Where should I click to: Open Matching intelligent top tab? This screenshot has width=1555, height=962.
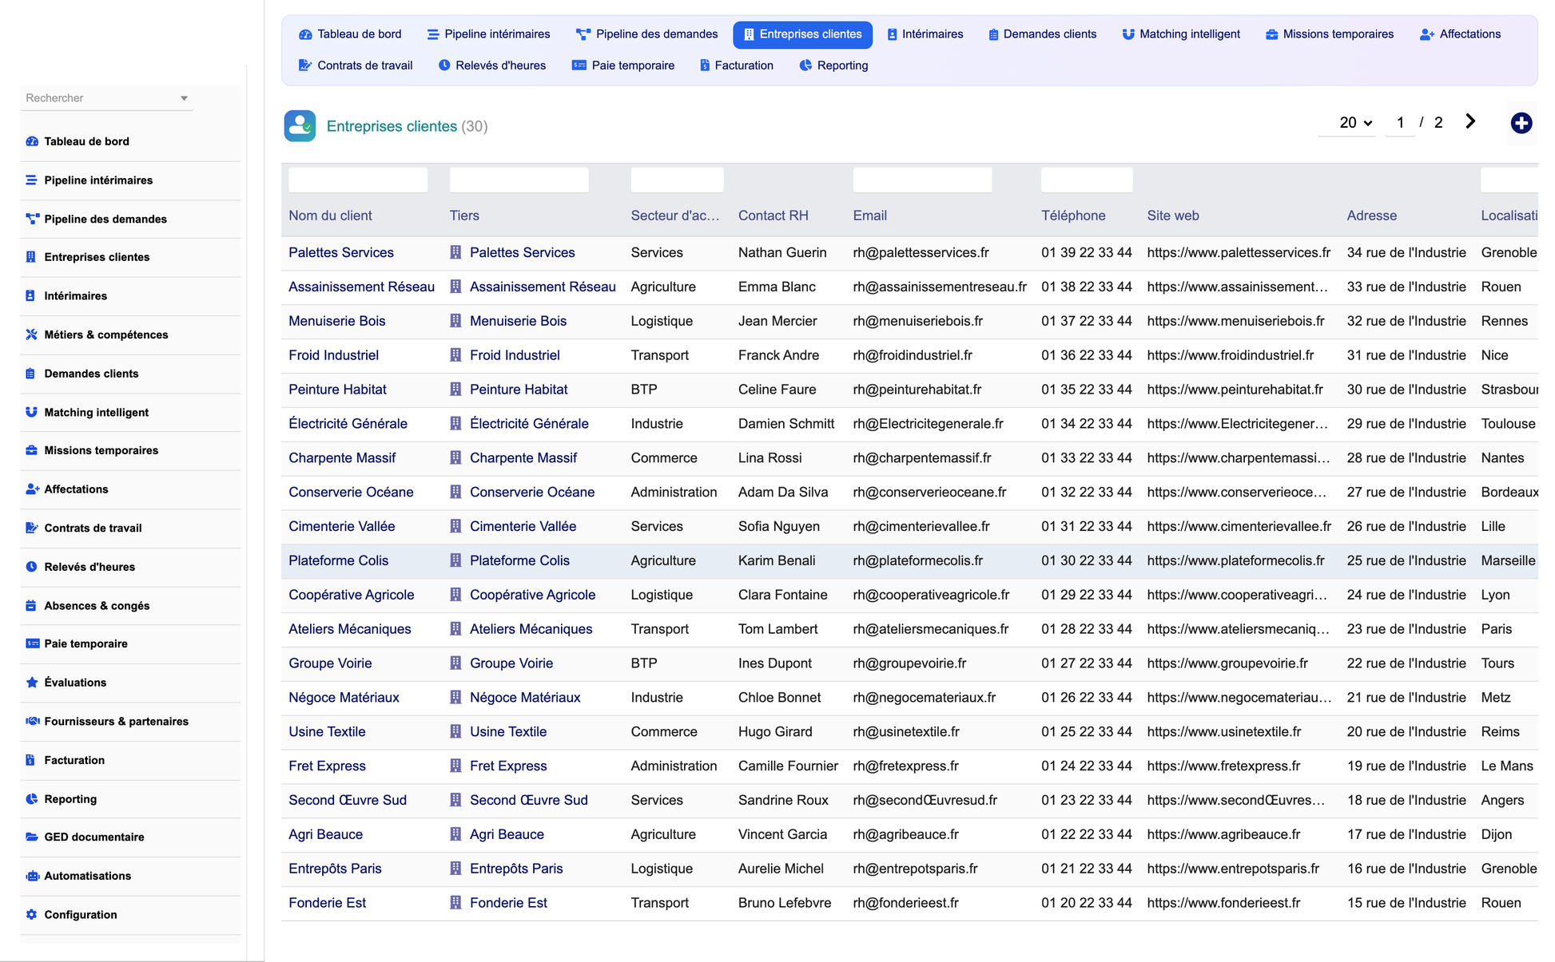1181,34
